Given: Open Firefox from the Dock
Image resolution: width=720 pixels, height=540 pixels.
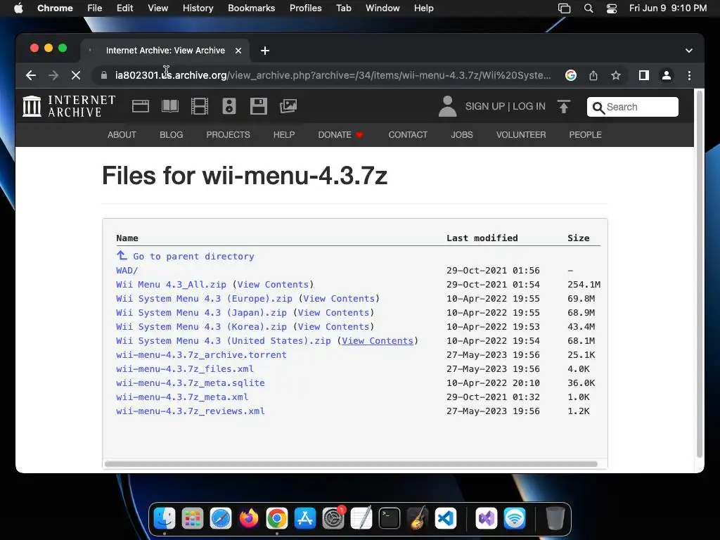Looking at the screenshot, I should point(249,519).
